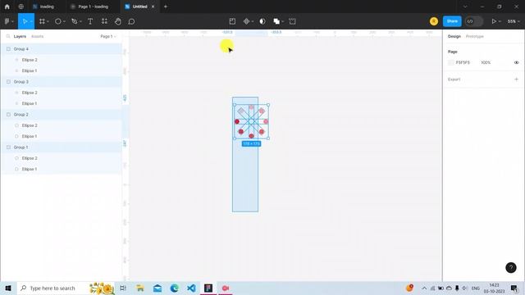Viewport: 525px width, 295px height.
Task: Select the Group 4 layer
Action: click(x=61, y=49)
